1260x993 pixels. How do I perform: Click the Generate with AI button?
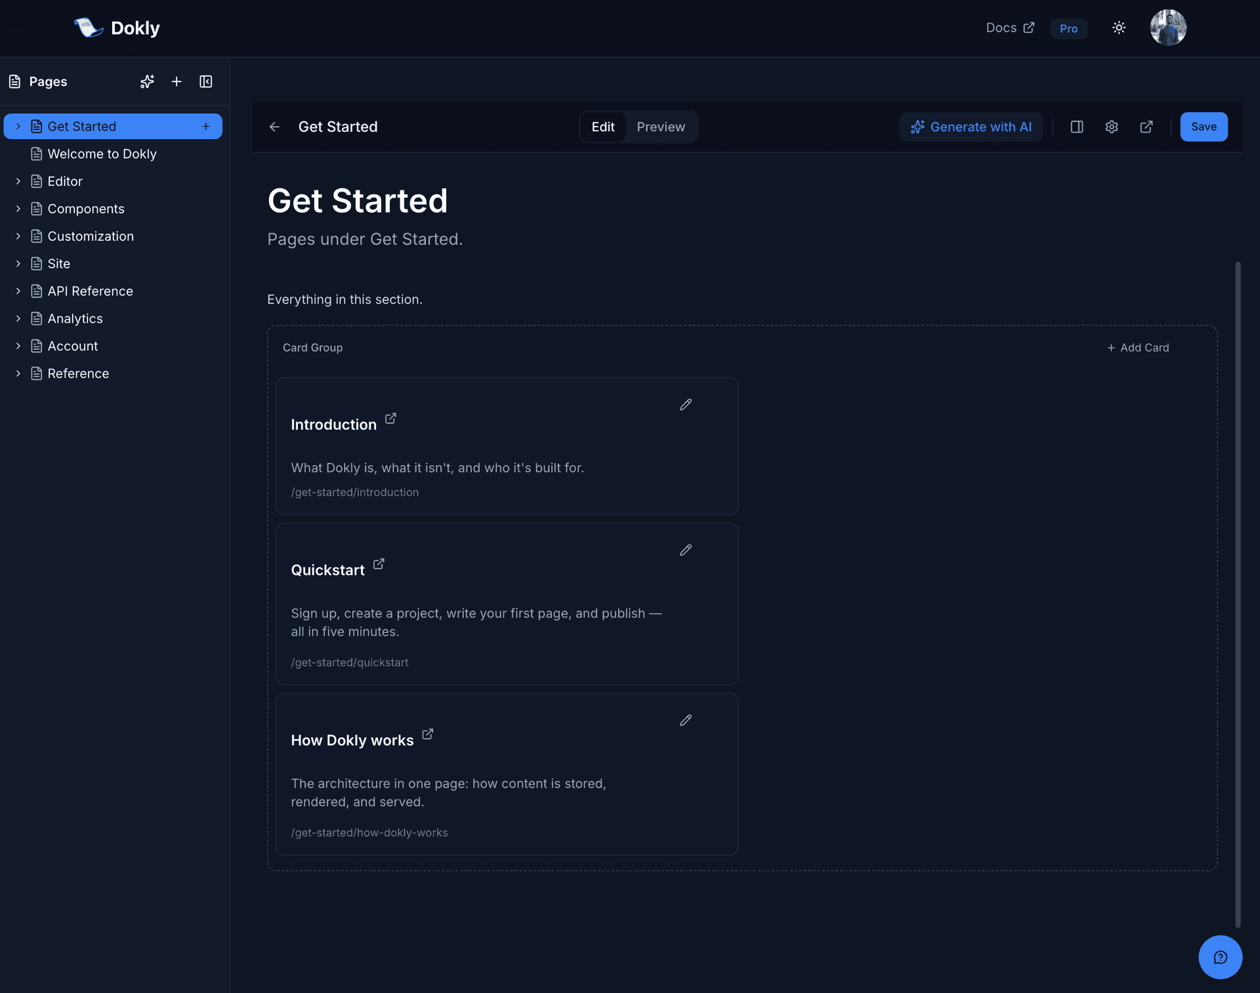click(x=971, y=127)
